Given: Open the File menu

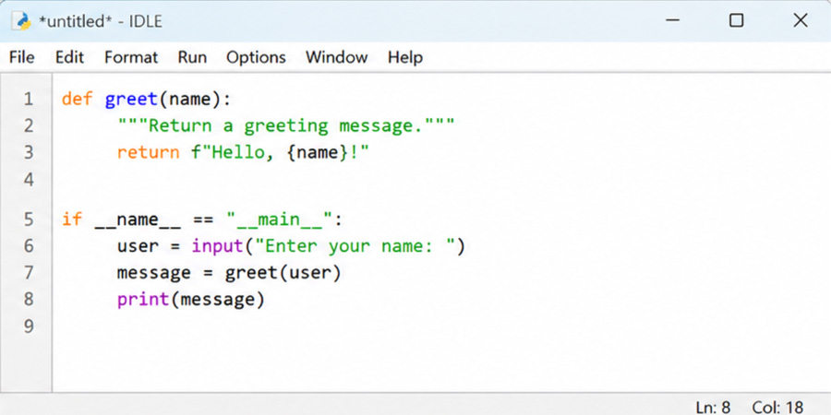Looking at the screenshot, I should [22, 57].
